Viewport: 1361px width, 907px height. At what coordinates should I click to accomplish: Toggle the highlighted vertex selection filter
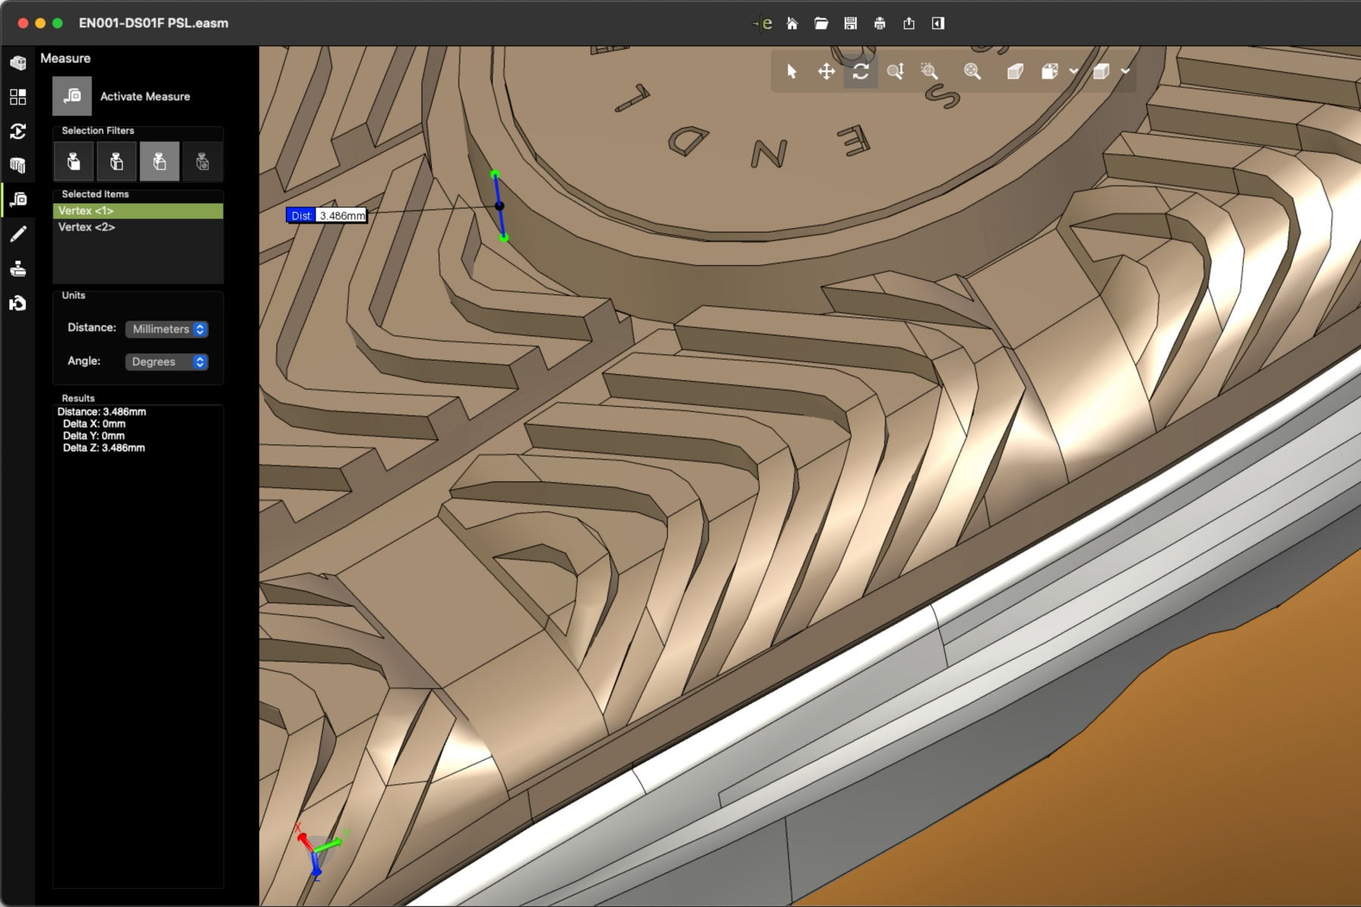click(160, 161)
